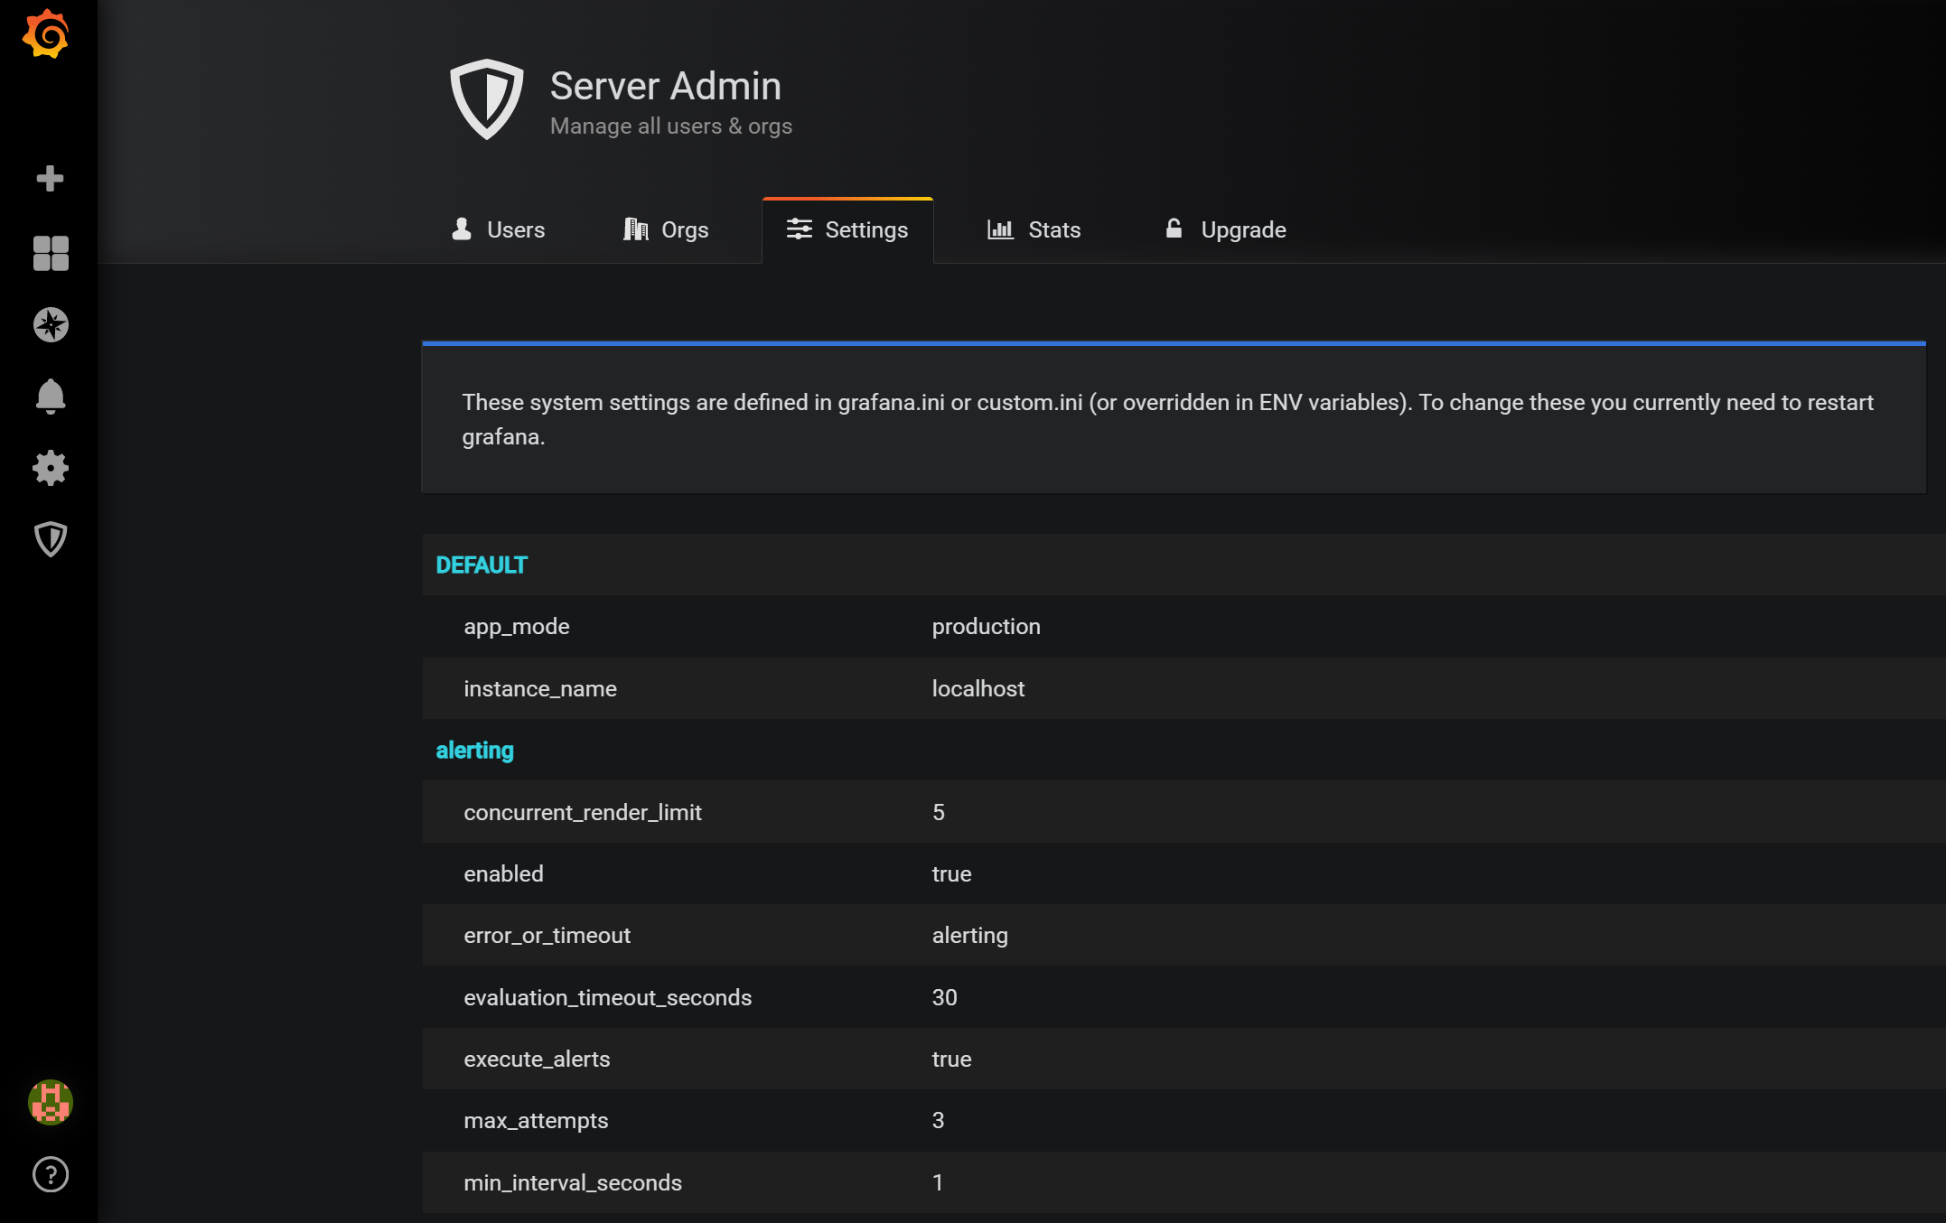This screenshot has width=1946, height=1223.
Task: Click the alerting section heading
Action: (474, 751)
